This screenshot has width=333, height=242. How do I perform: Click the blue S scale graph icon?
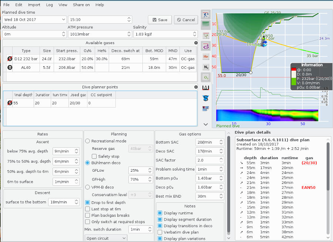[x=206, y=98]
